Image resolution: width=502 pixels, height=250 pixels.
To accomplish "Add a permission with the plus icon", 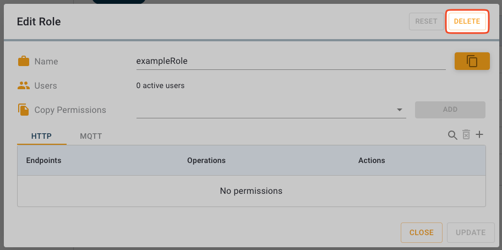I will click(479, 135).
